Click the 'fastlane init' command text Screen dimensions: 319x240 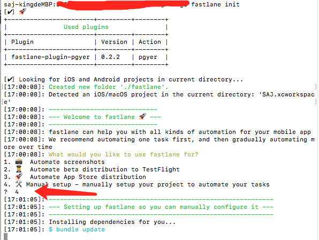[215, 4]
